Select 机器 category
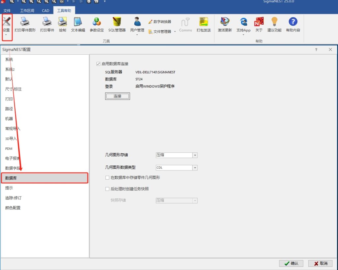 coord(9,119)
